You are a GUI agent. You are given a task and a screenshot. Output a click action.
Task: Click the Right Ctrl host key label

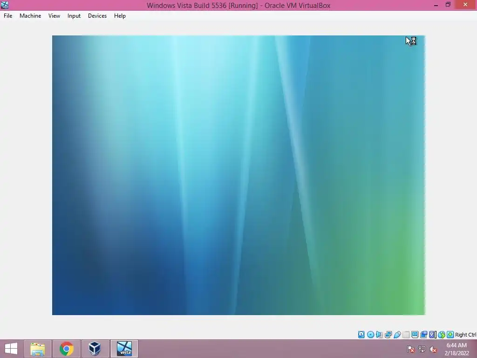465,335
